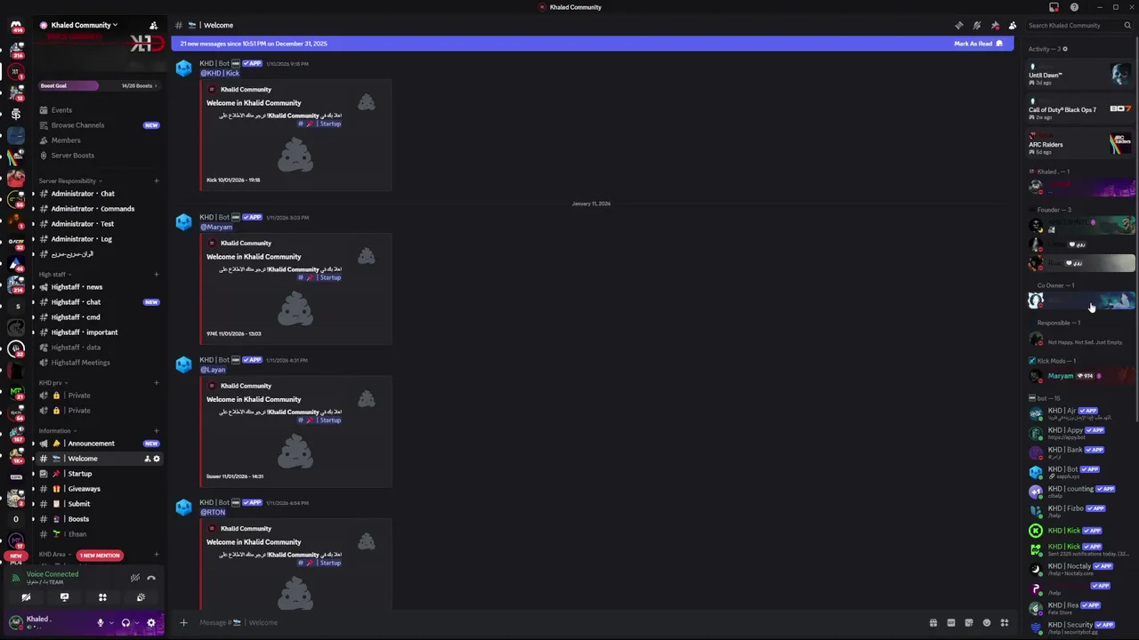Screen dimensions: 1139x640
Task: Open headphone output options arrow
Action: [136, 623]
